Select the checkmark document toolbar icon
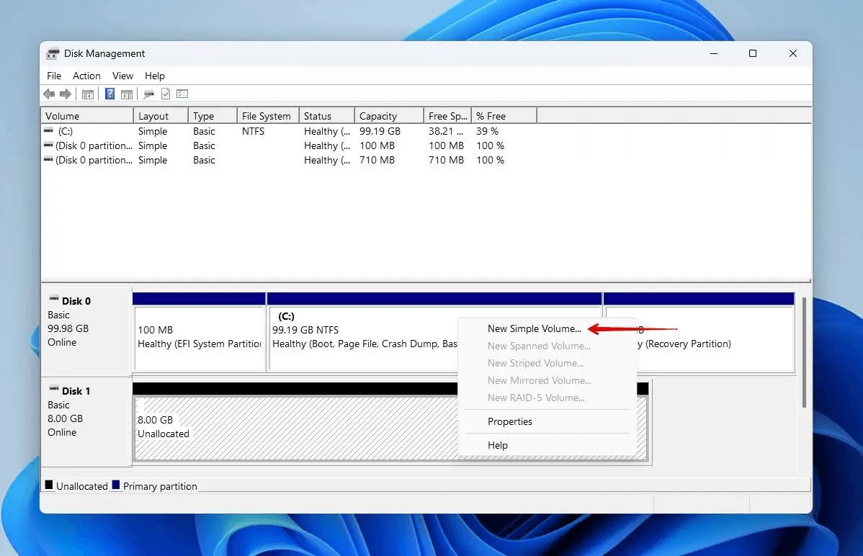The height and width of the screenshot is (556, 863). pos(165,94)
